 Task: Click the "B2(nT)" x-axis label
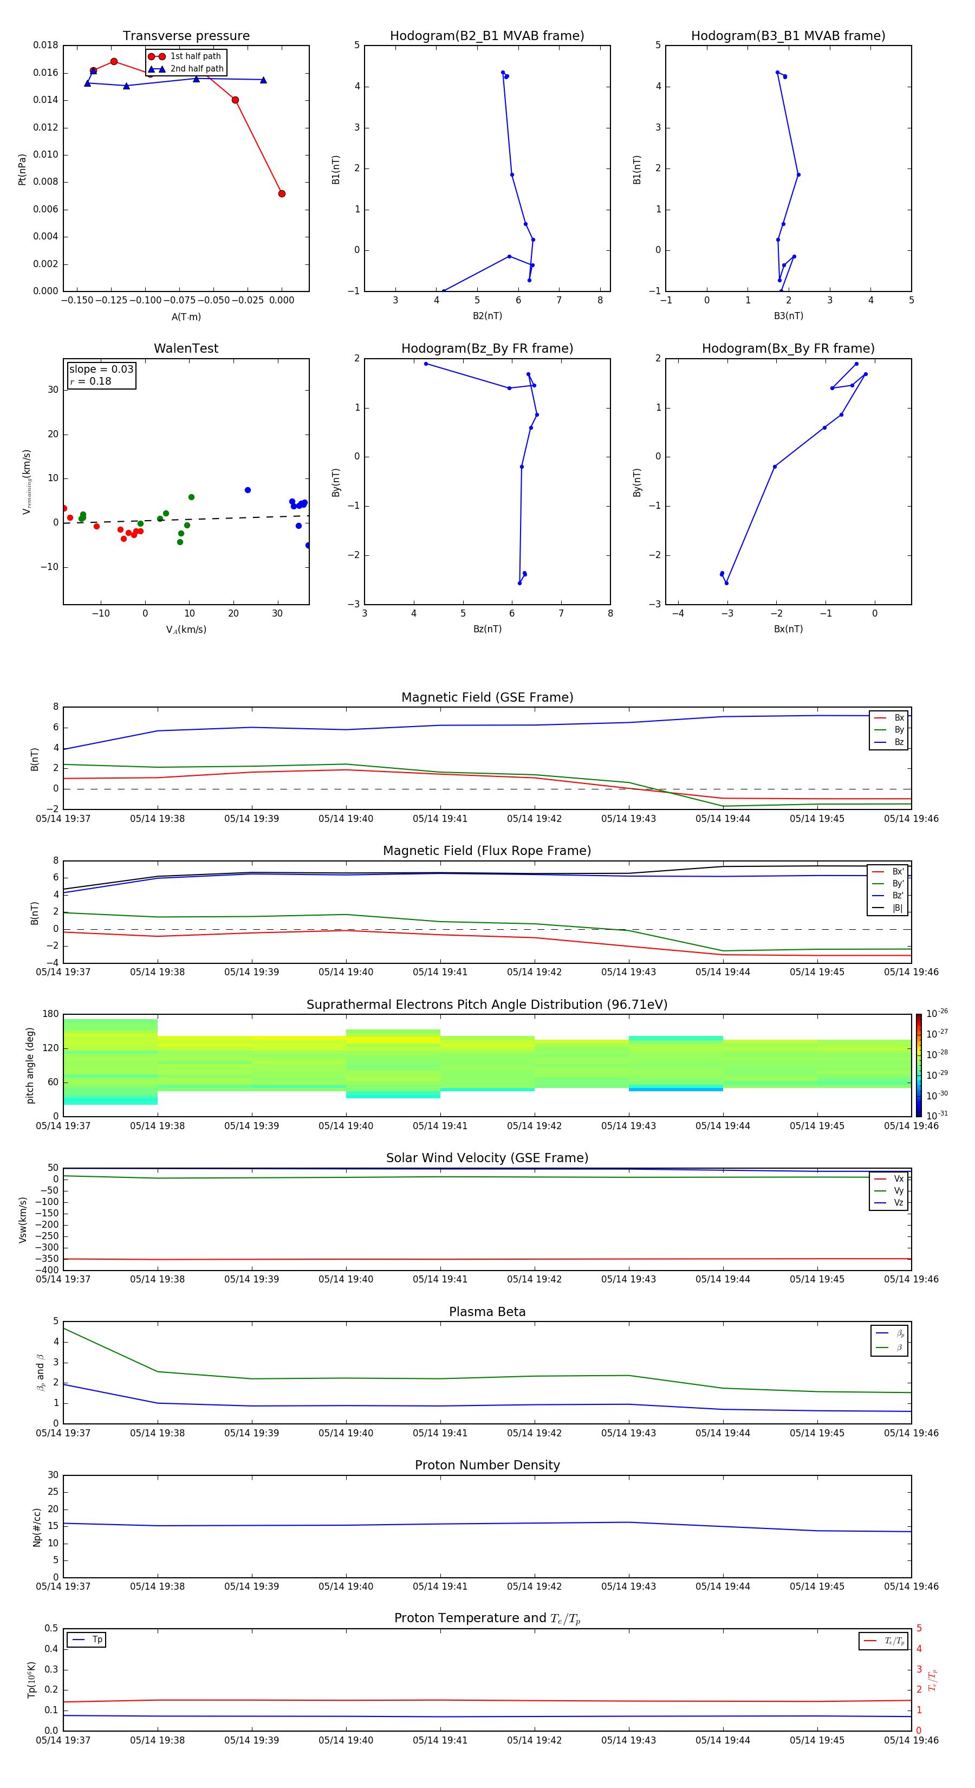click(x=487, y=316)
